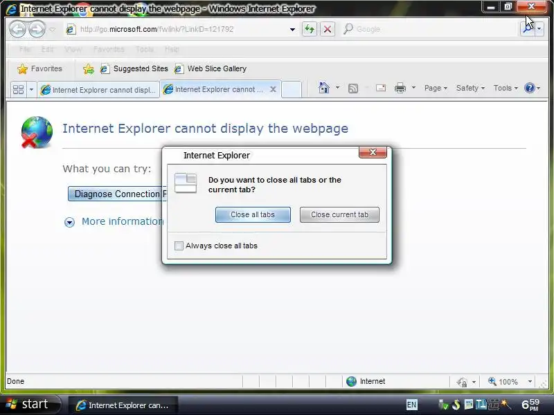The width and height of the screenshot is (554, 415).
Task: Click the protected mode status icon
Action: click(x=462, y=382)
